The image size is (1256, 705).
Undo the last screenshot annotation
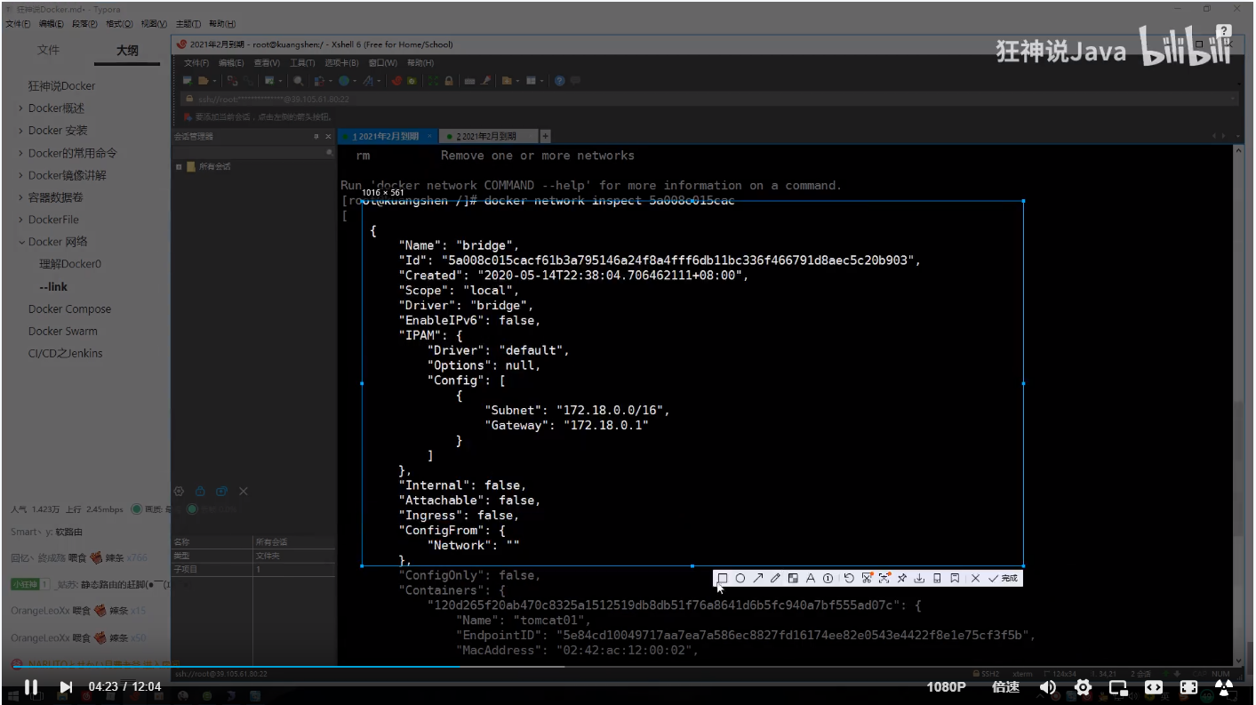(x=849, y=579)
